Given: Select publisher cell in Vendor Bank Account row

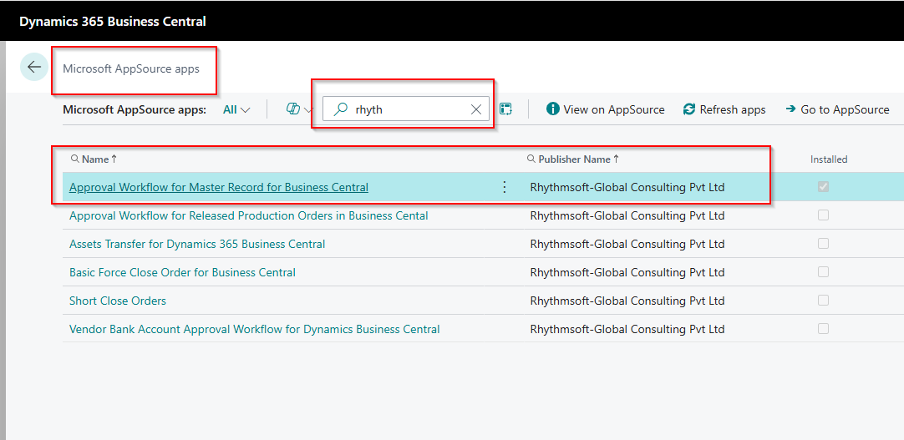Looking at the screenshot, I should (x=627, y=330).
